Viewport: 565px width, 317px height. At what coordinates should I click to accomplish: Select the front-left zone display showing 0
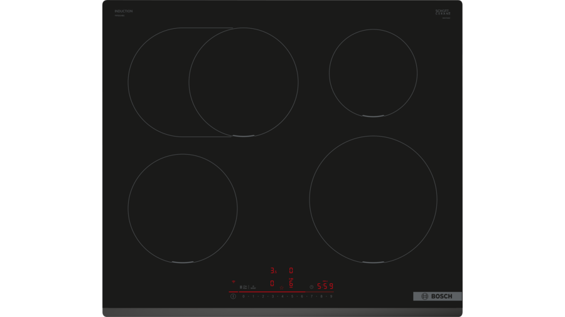point(272,284)
